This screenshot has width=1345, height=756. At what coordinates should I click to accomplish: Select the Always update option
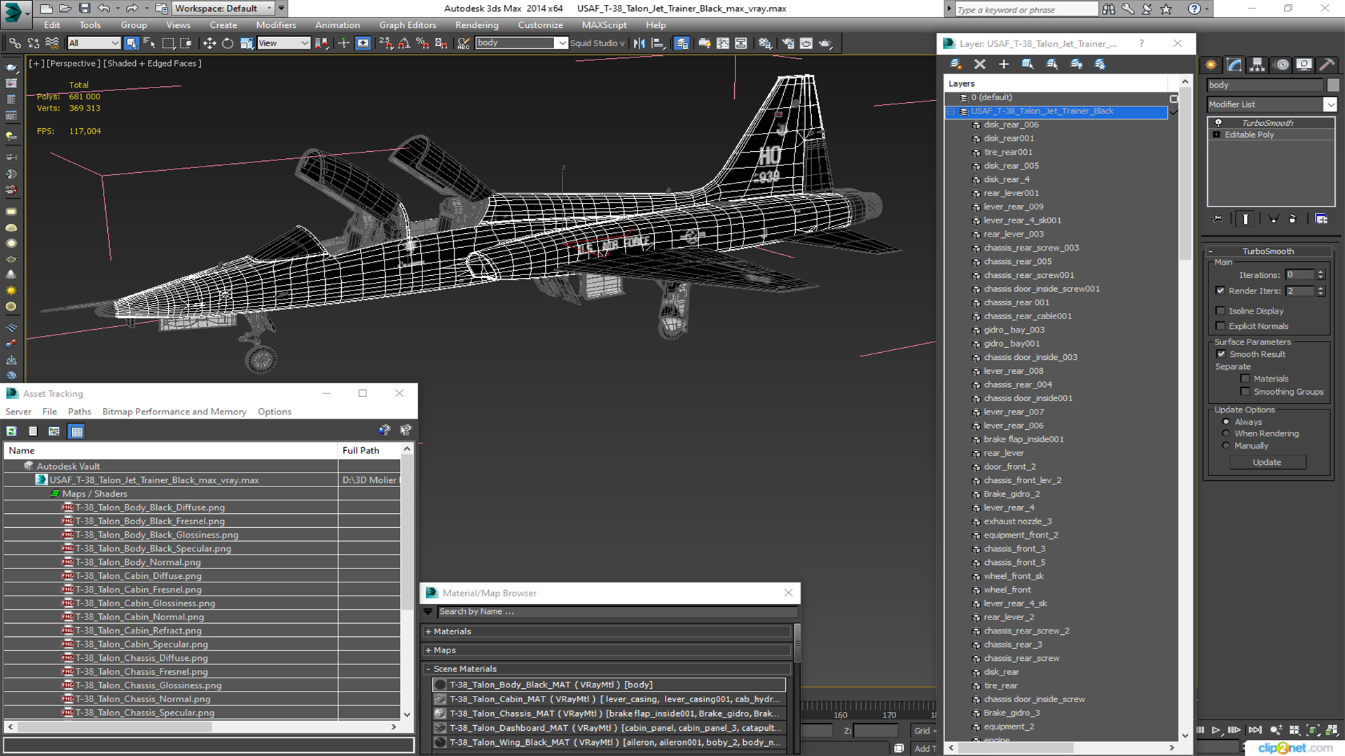coord(1226,422)
